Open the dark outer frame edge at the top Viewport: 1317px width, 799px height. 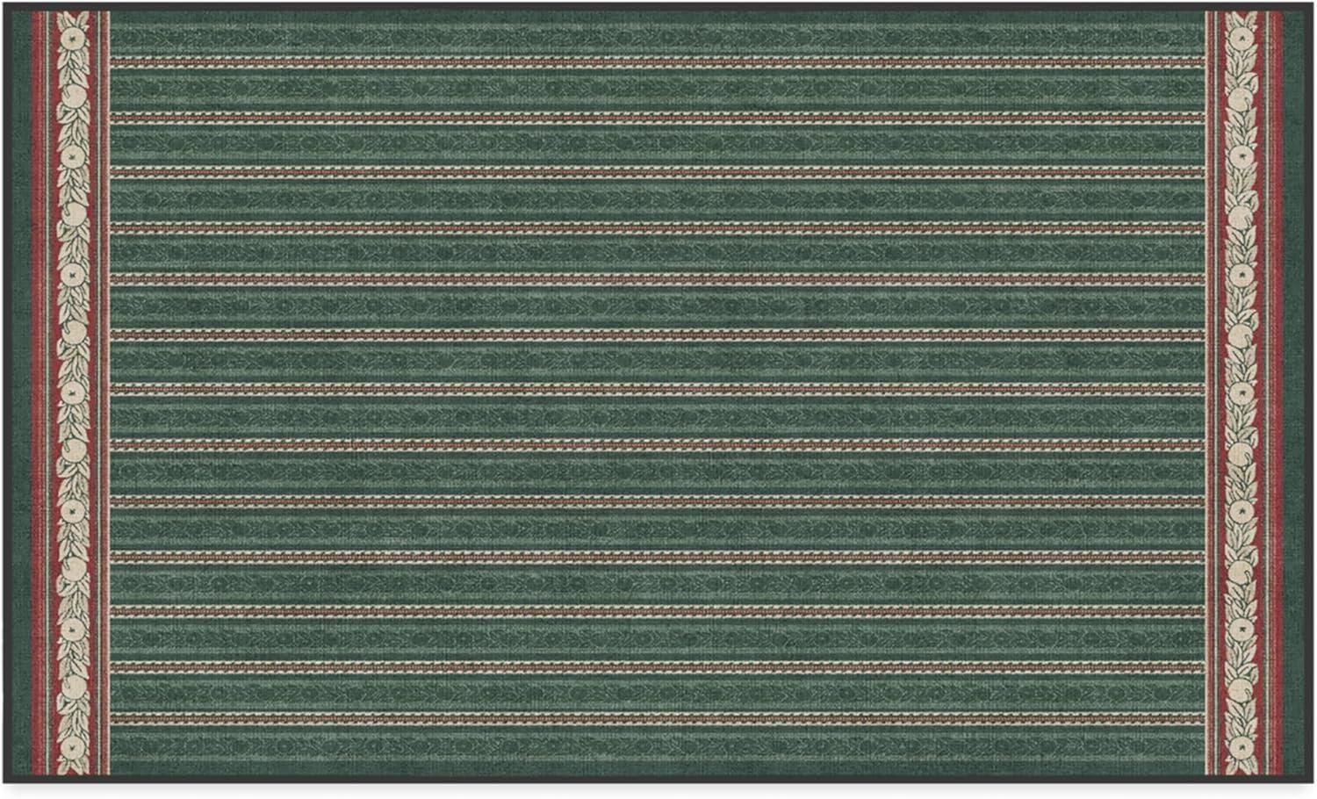[x=658, y=7]
